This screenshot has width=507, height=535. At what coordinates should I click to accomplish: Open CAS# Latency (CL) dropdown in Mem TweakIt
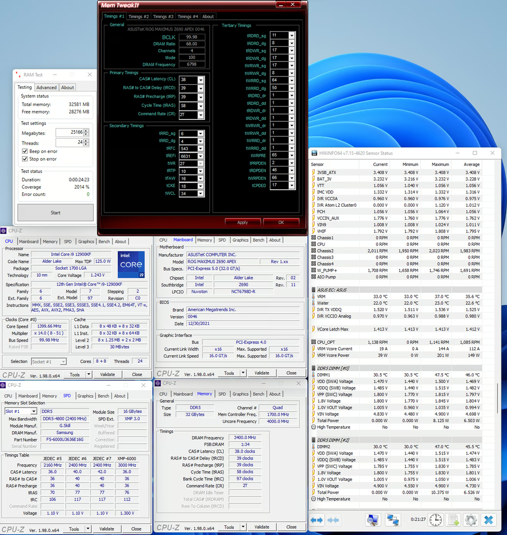click(201, 80)
